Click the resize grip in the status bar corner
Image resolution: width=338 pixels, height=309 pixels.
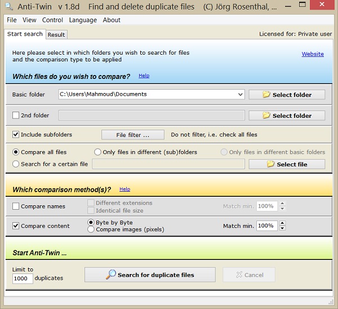pyautogui.click(x=331, y=302)
